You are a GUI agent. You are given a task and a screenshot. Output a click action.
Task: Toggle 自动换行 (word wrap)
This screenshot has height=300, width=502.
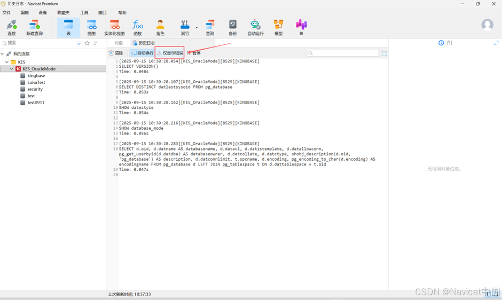click(142, 53)
